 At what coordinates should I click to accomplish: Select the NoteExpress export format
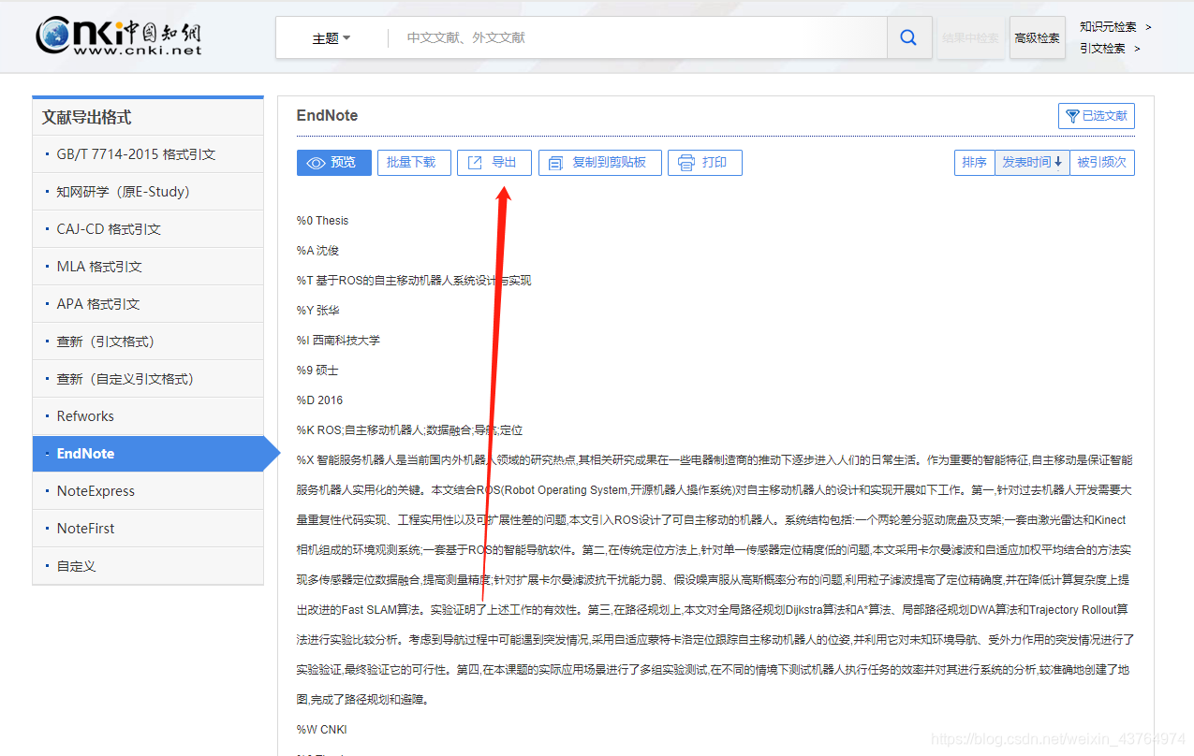148,491
